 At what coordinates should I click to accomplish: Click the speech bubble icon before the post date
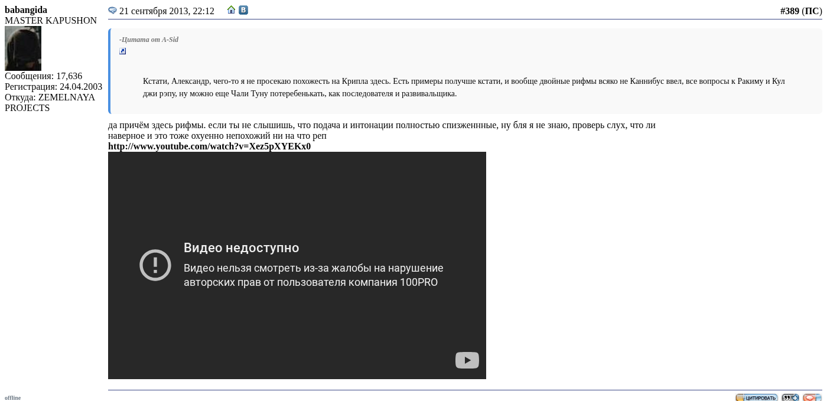112,11
